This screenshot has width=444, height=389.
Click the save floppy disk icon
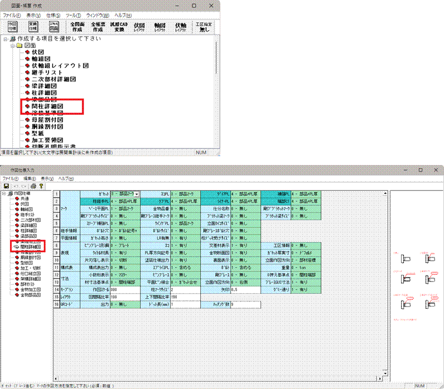(6, 186)
